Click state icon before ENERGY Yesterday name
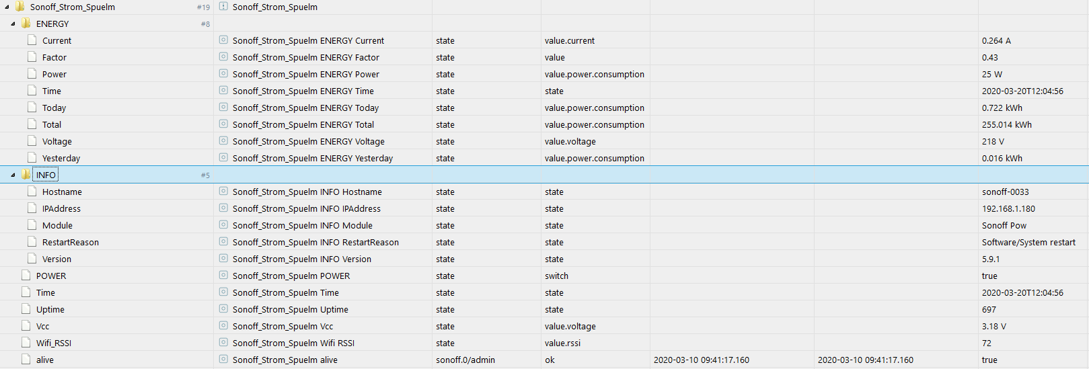Viewport: 1089px width, 369px height. pos(223,158)
